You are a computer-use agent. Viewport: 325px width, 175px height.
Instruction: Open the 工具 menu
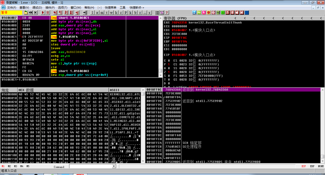pos(123,7)
